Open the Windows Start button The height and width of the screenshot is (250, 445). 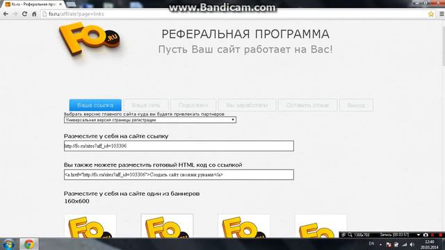tap(8, 244)
